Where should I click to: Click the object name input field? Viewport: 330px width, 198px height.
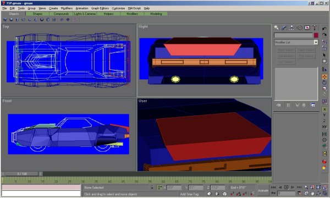[293, 35]
